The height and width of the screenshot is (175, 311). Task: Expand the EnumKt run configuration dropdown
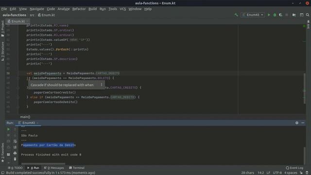point(253,15)
